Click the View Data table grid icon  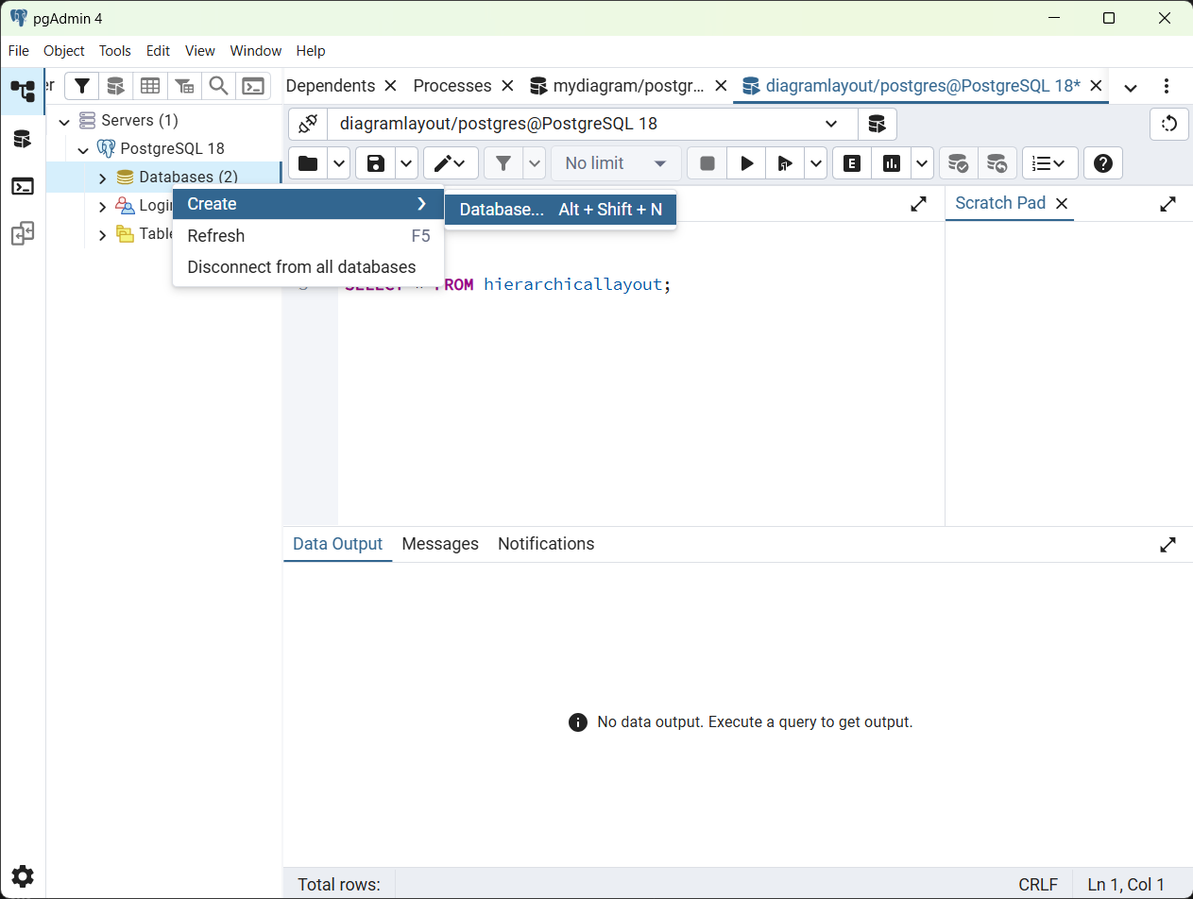150,86
